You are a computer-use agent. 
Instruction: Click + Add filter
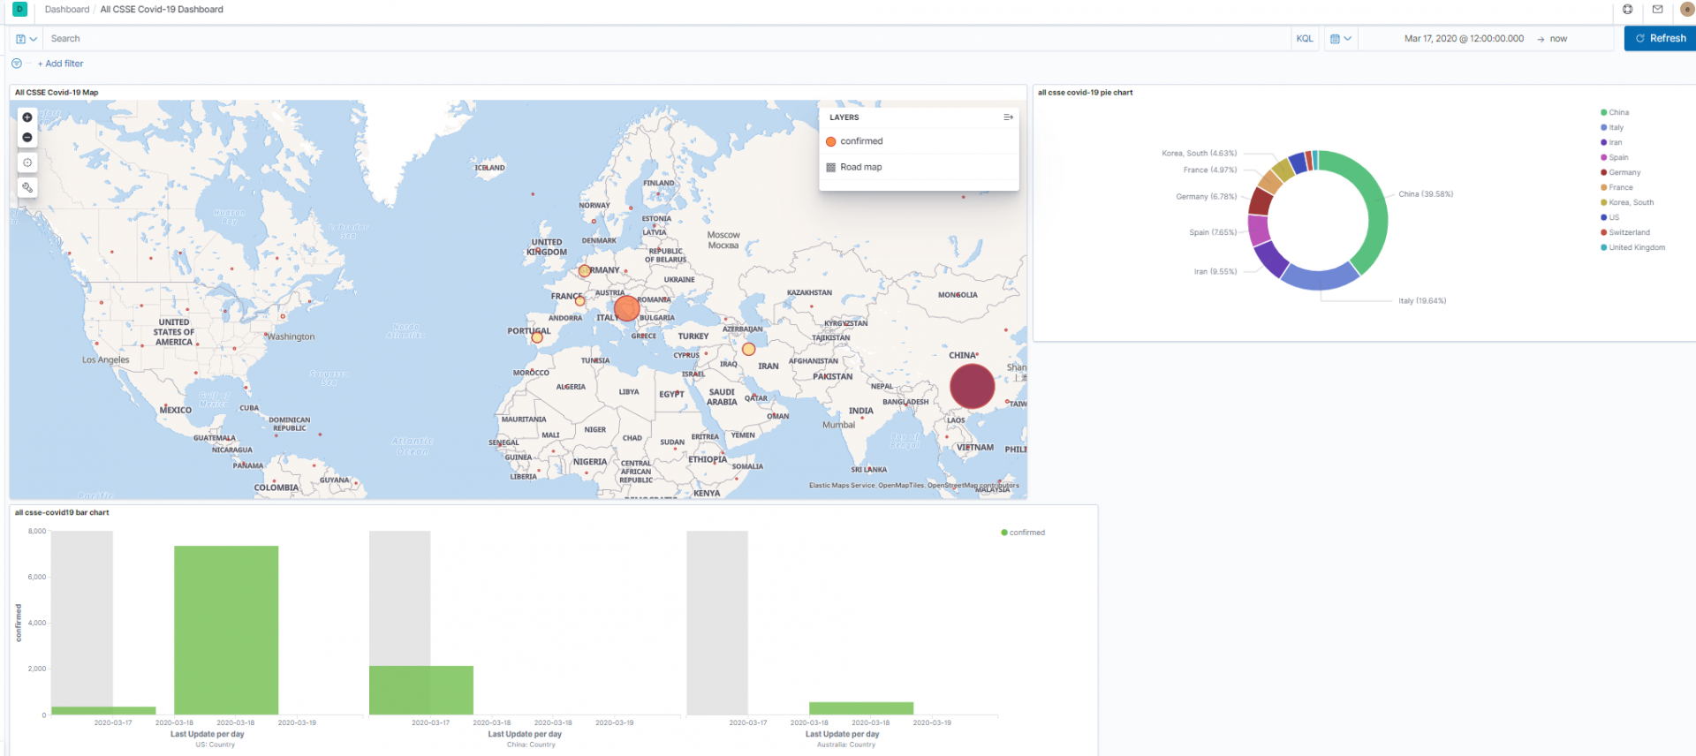[60, 64]
